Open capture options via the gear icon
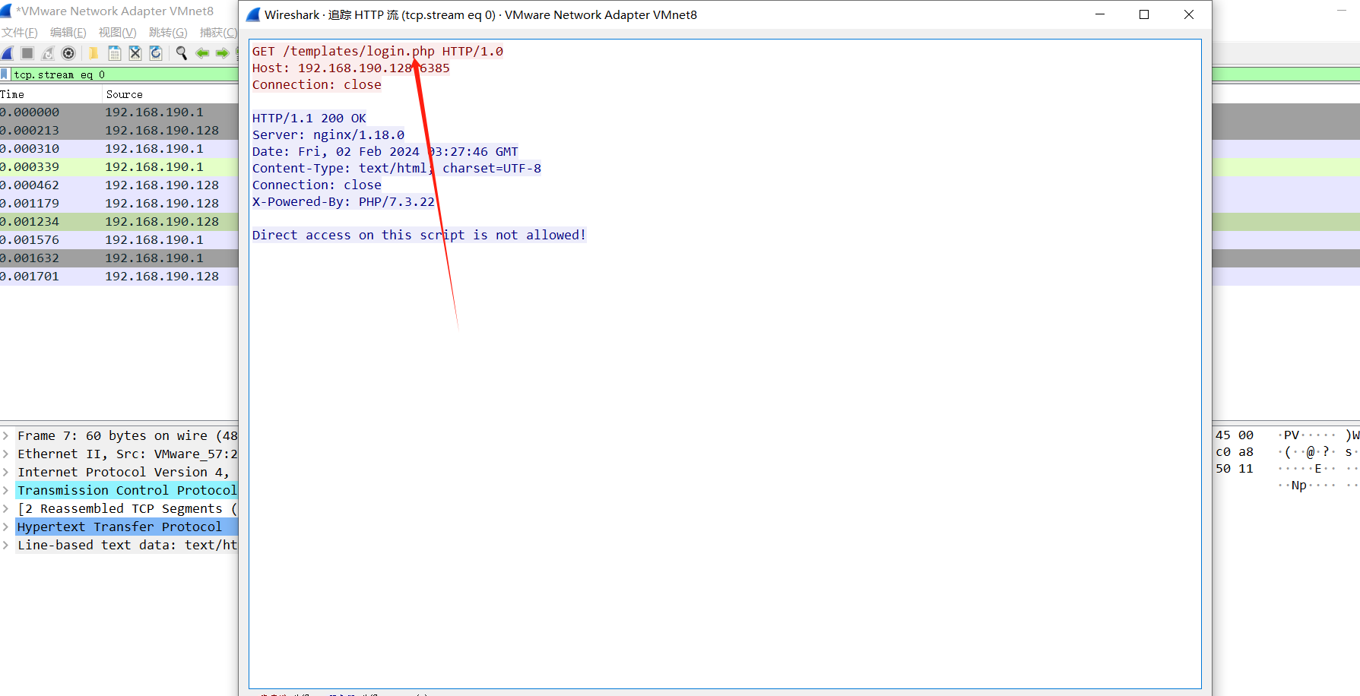Image resolution: width=1360 pixels, height=696 pixels. tap(68, 53)
